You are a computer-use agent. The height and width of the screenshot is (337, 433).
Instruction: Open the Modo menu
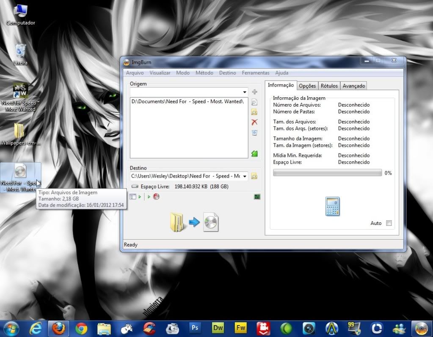coord(183,73)
